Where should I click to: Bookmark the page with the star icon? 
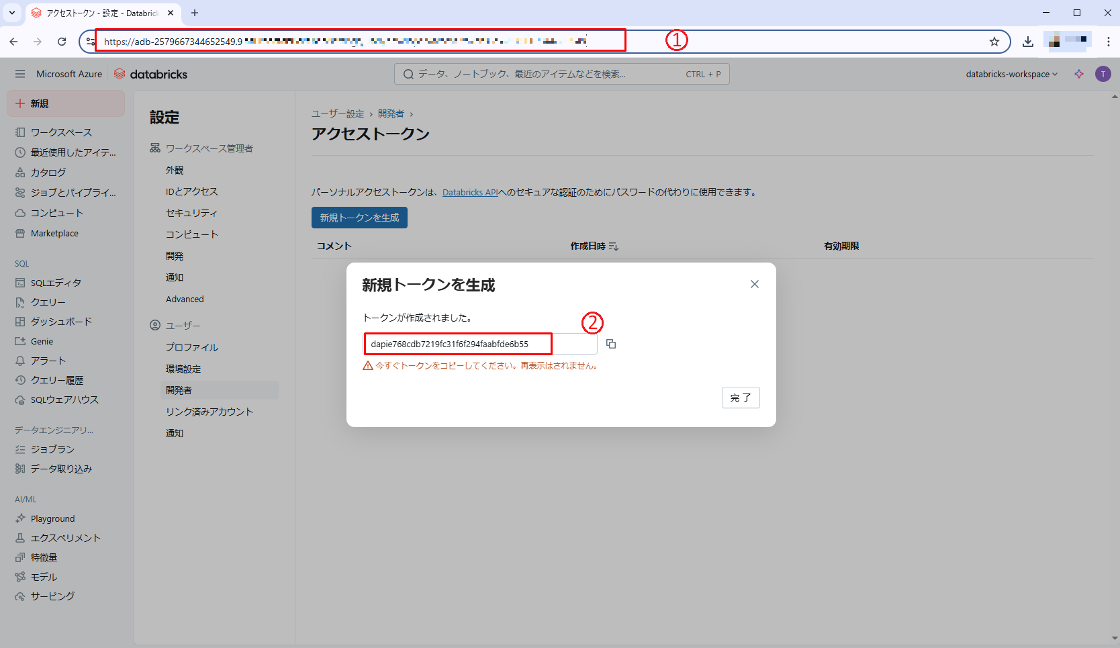click(994, 42)
